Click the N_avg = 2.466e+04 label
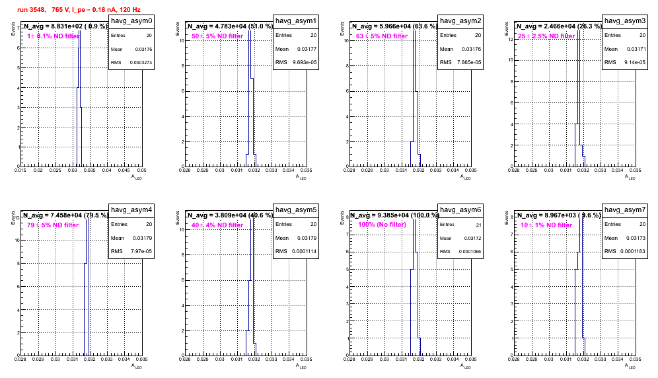The width and height of the screenshot is (658, 378). click(559, 26)
